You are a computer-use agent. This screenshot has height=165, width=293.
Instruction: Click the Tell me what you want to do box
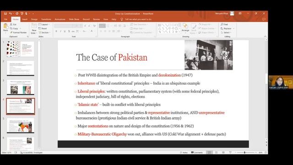click(x=138, y=19)
